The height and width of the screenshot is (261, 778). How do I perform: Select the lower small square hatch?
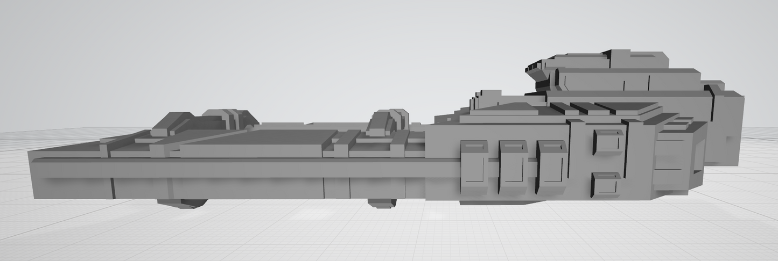[x=607, y=185]
